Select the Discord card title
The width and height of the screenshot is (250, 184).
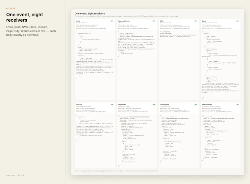[79, 105]
